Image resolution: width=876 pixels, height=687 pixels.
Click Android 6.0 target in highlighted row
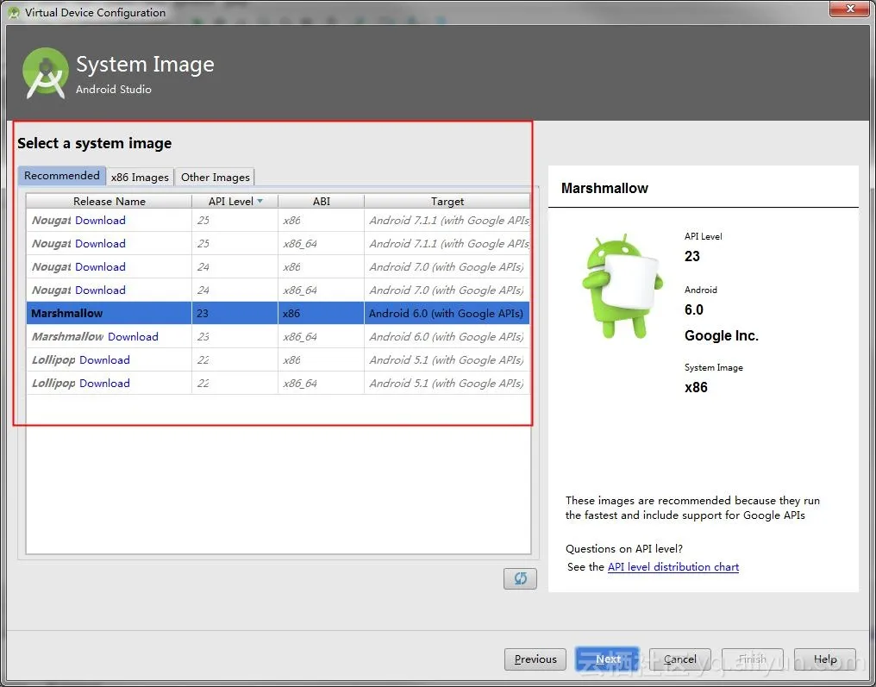point(446,314)
